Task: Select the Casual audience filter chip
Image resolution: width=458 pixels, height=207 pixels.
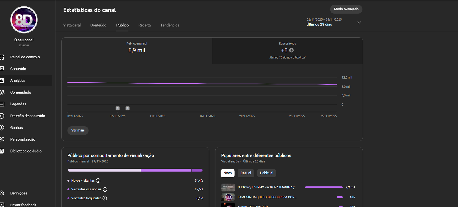Action: click(246, 173)
